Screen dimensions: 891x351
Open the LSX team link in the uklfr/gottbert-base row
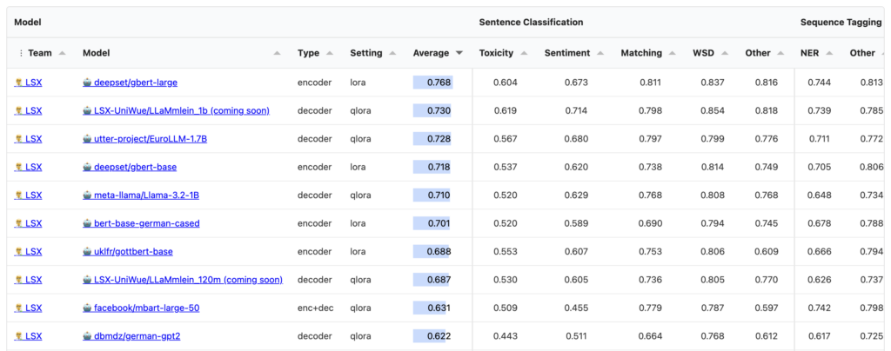coord(33,252)
